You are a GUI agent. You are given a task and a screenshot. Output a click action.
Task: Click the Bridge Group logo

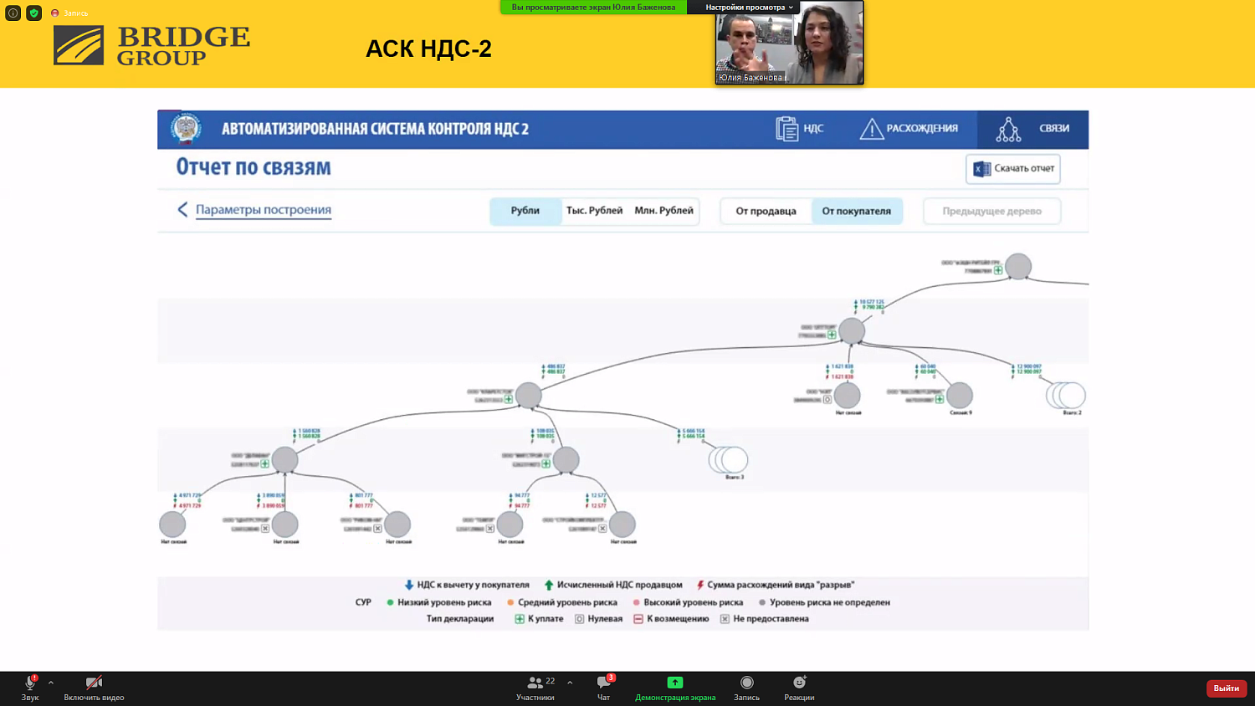click(x=151, y=45)
